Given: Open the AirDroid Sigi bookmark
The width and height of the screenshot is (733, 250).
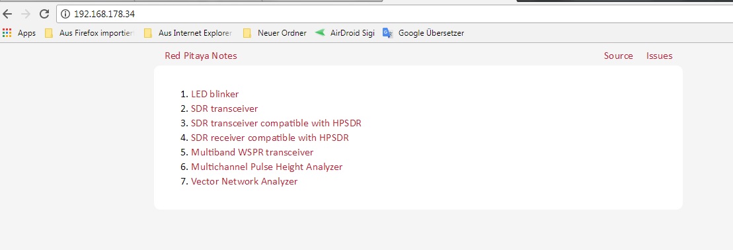Looking at the screenshot, I should click(x=344, y=33).
